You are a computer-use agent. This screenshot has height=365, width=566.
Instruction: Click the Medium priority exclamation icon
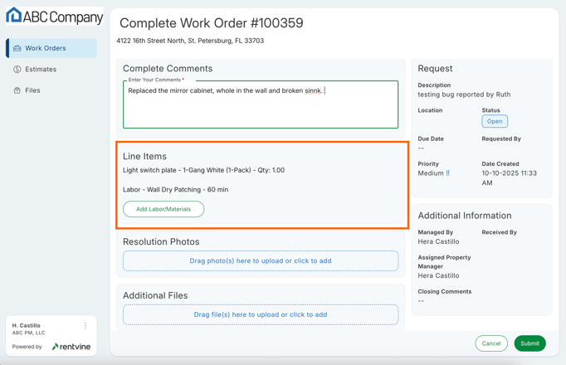click(x=448, y=173)
